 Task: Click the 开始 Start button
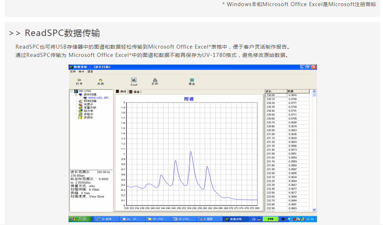(80, 219)
